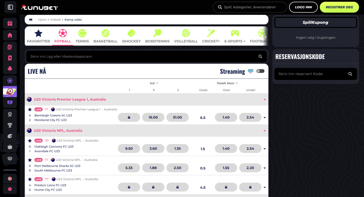
Task: Pick 1.35 odds for Avondale FC U23
Action: point(177,148)
